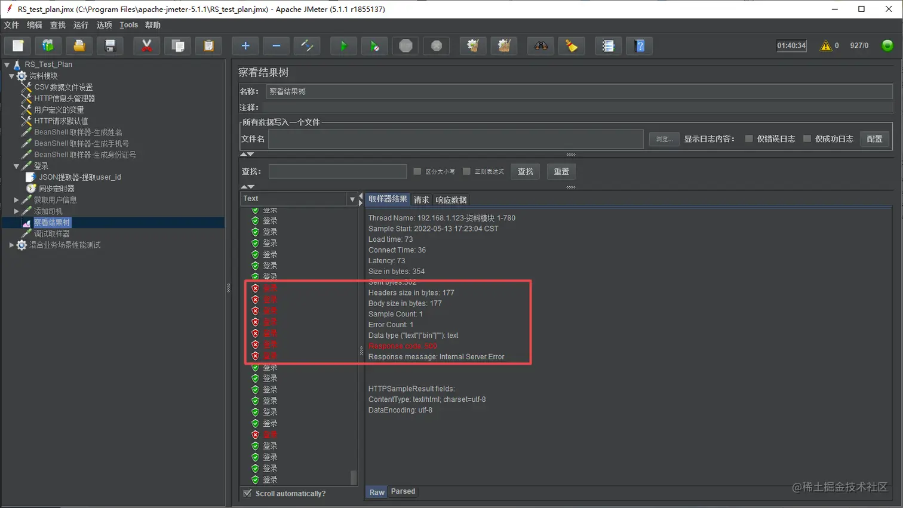The image size is (903, 508).
Task: Enable 仅错误日志 checkbox
Action: pos(749,138)
